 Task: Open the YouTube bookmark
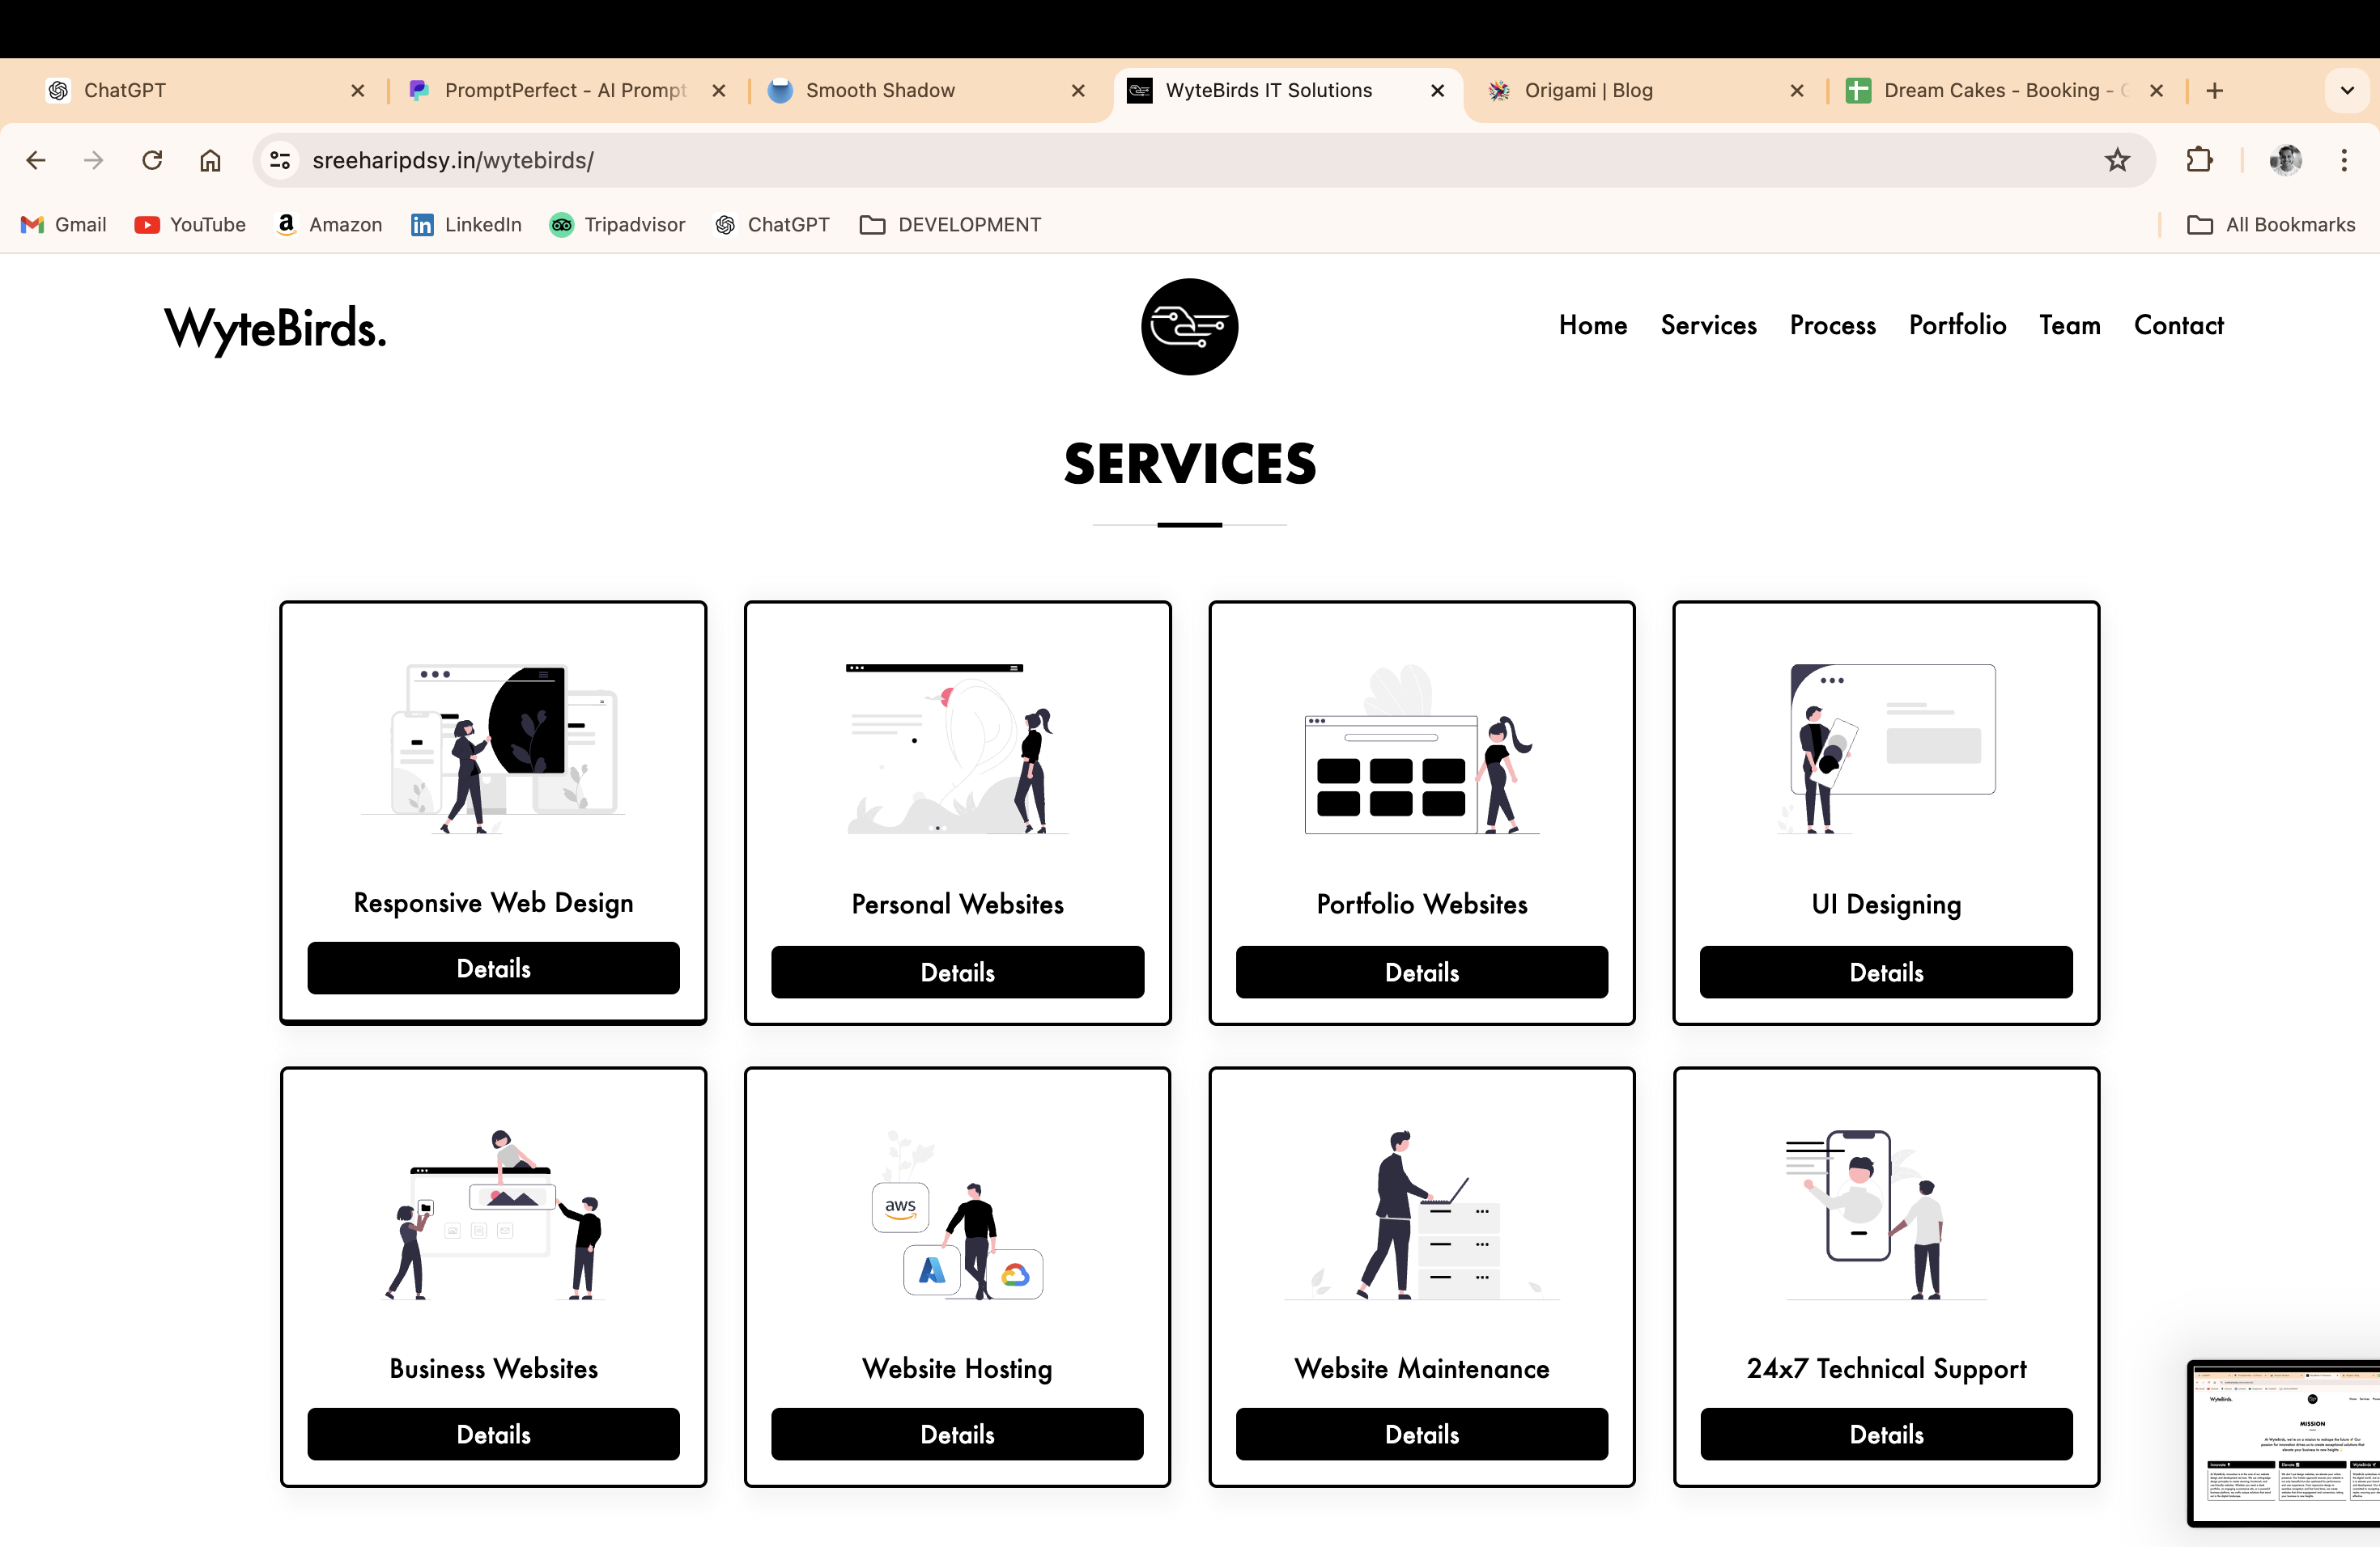190,225
